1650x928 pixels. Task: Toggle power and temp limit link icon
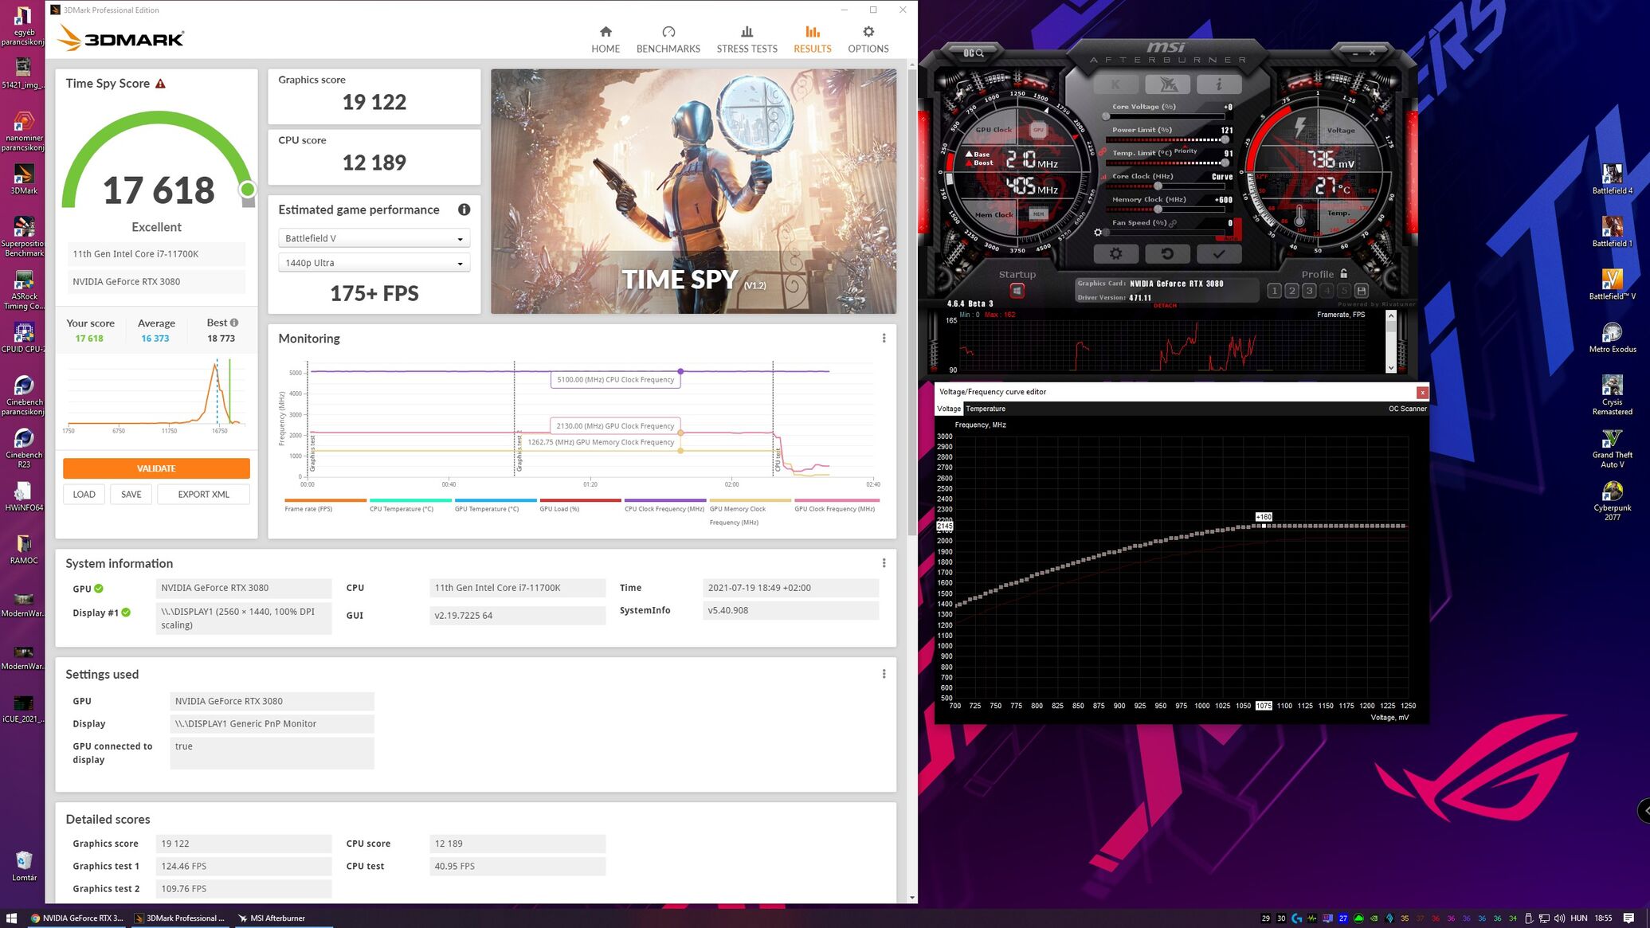point(1103,151)
